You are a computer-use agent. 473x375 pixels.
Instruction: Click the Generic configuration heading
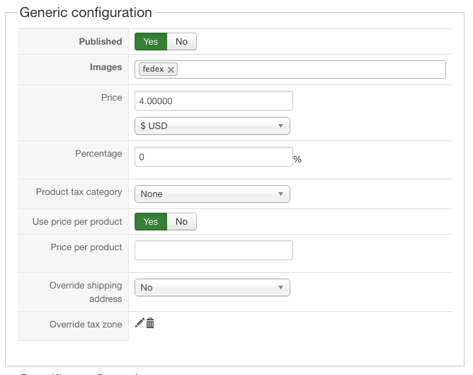point(86,13)
